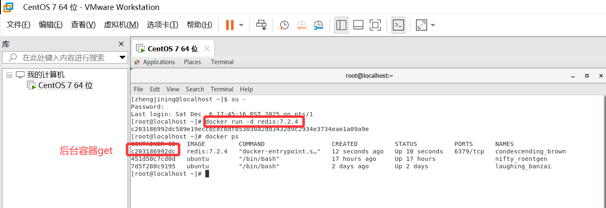Viewport: 606px width, 208px height.
Task: Click container name nifty_roentgen
Action: click(x=521, y=159)
